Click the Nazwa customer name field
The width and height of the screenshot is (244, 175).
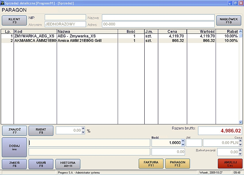(158, 17)
